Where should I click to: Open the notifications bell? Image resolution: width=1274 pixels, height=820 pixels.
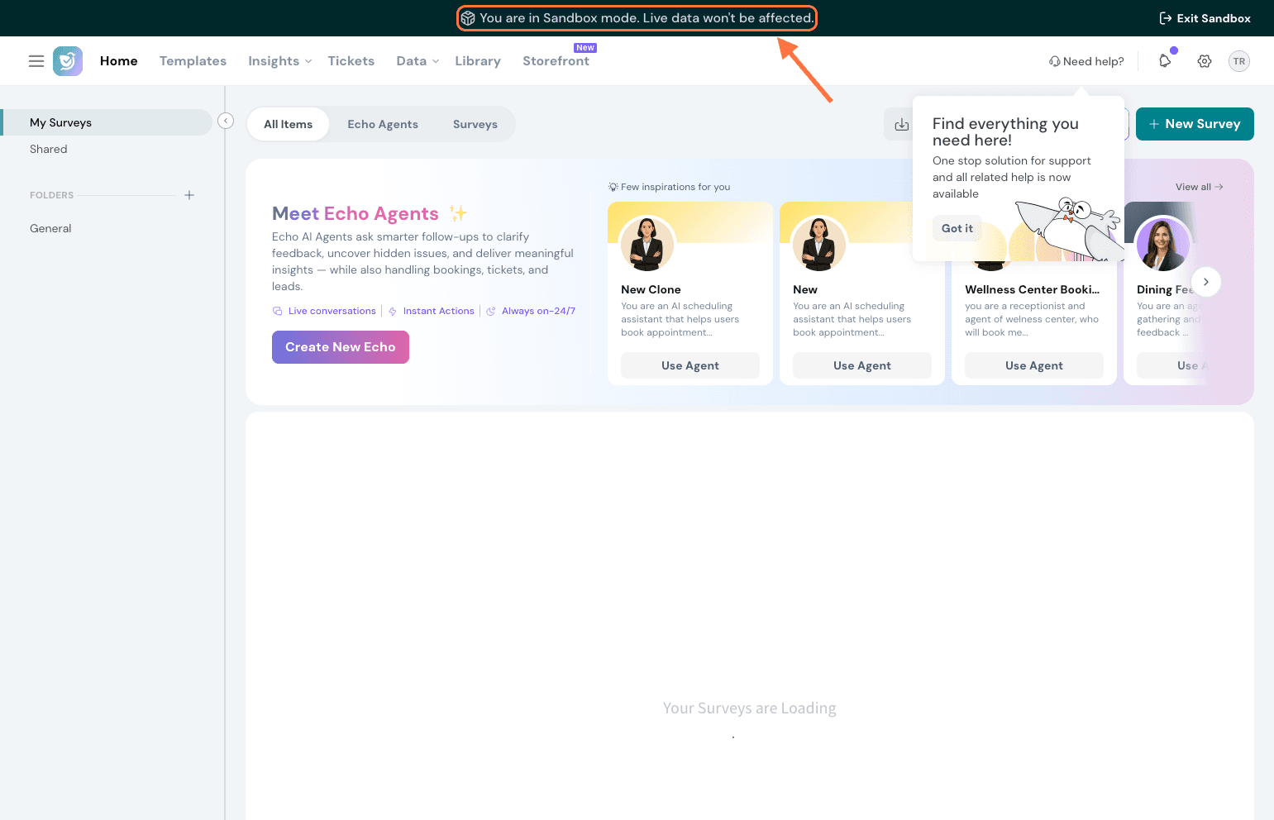1165,61
